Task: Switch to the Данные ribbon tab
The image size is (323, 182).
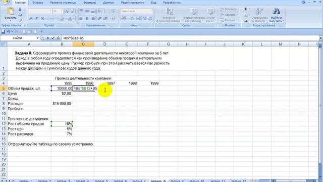Action: click(109, 3)
